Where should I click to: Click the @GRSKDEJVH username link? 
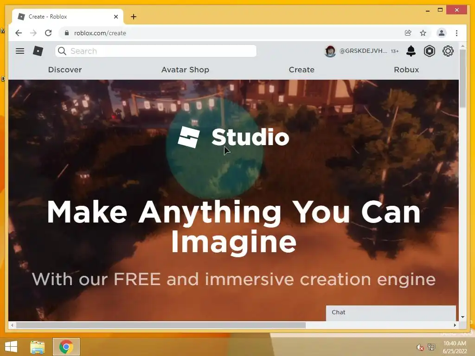[363, 51]
